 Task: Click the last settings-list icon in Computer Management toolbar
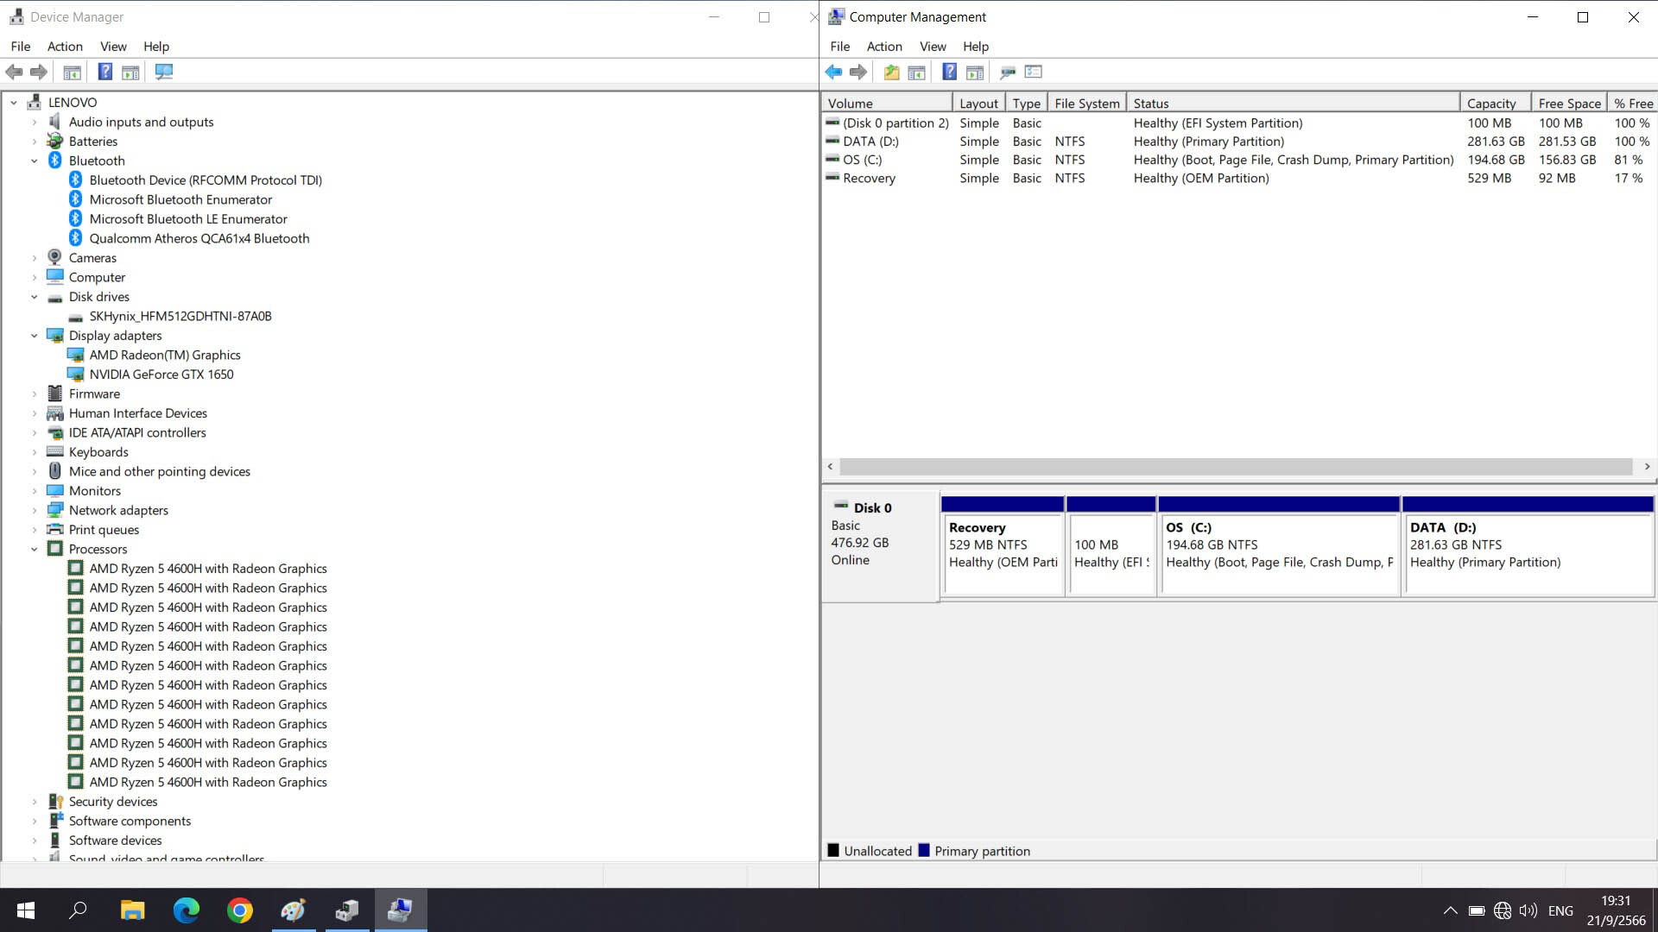pos(1033,72)
